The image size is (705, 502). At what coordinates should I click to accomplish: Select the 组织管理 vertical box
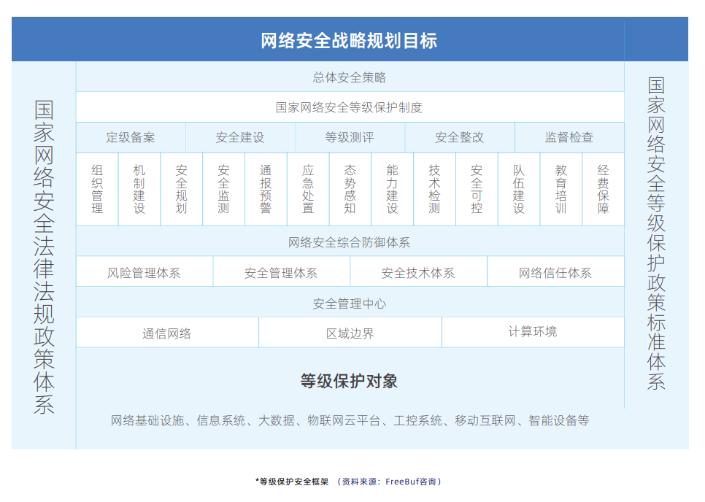point(97,189)
